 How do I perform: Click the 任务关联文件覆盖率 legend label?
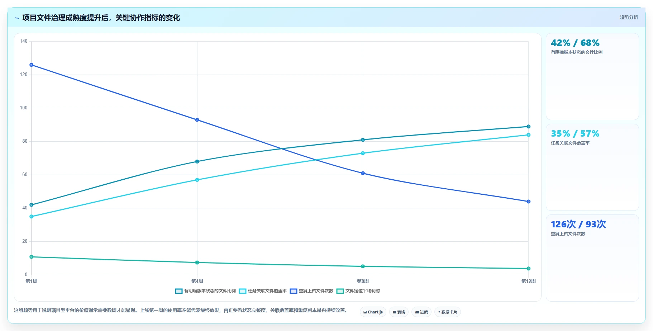click(267, 291)
